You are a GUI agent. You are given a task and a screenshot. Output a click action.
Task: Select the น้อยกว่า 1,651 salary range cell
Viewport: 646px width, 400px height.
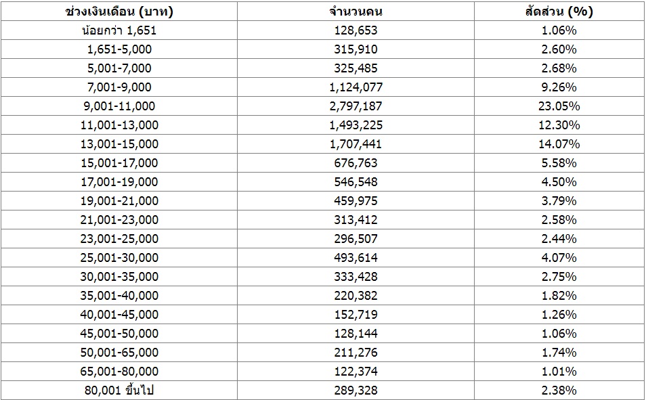119,30
